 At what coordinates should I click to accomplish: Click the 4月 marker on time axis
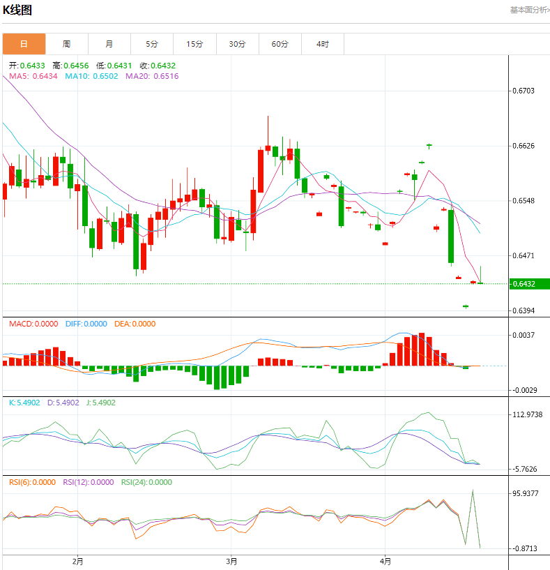pos(385,560)
